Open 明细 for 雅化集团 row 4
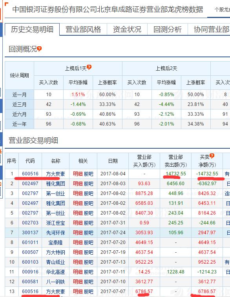This screenshot has width=230, height=297. (78, 203)
